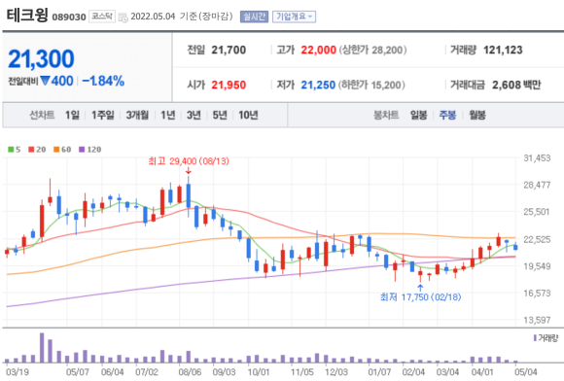The width and height of the screenshot is (564, 381).
Task: Click the 시가 value 21,950
Action: tap(229, 86)
